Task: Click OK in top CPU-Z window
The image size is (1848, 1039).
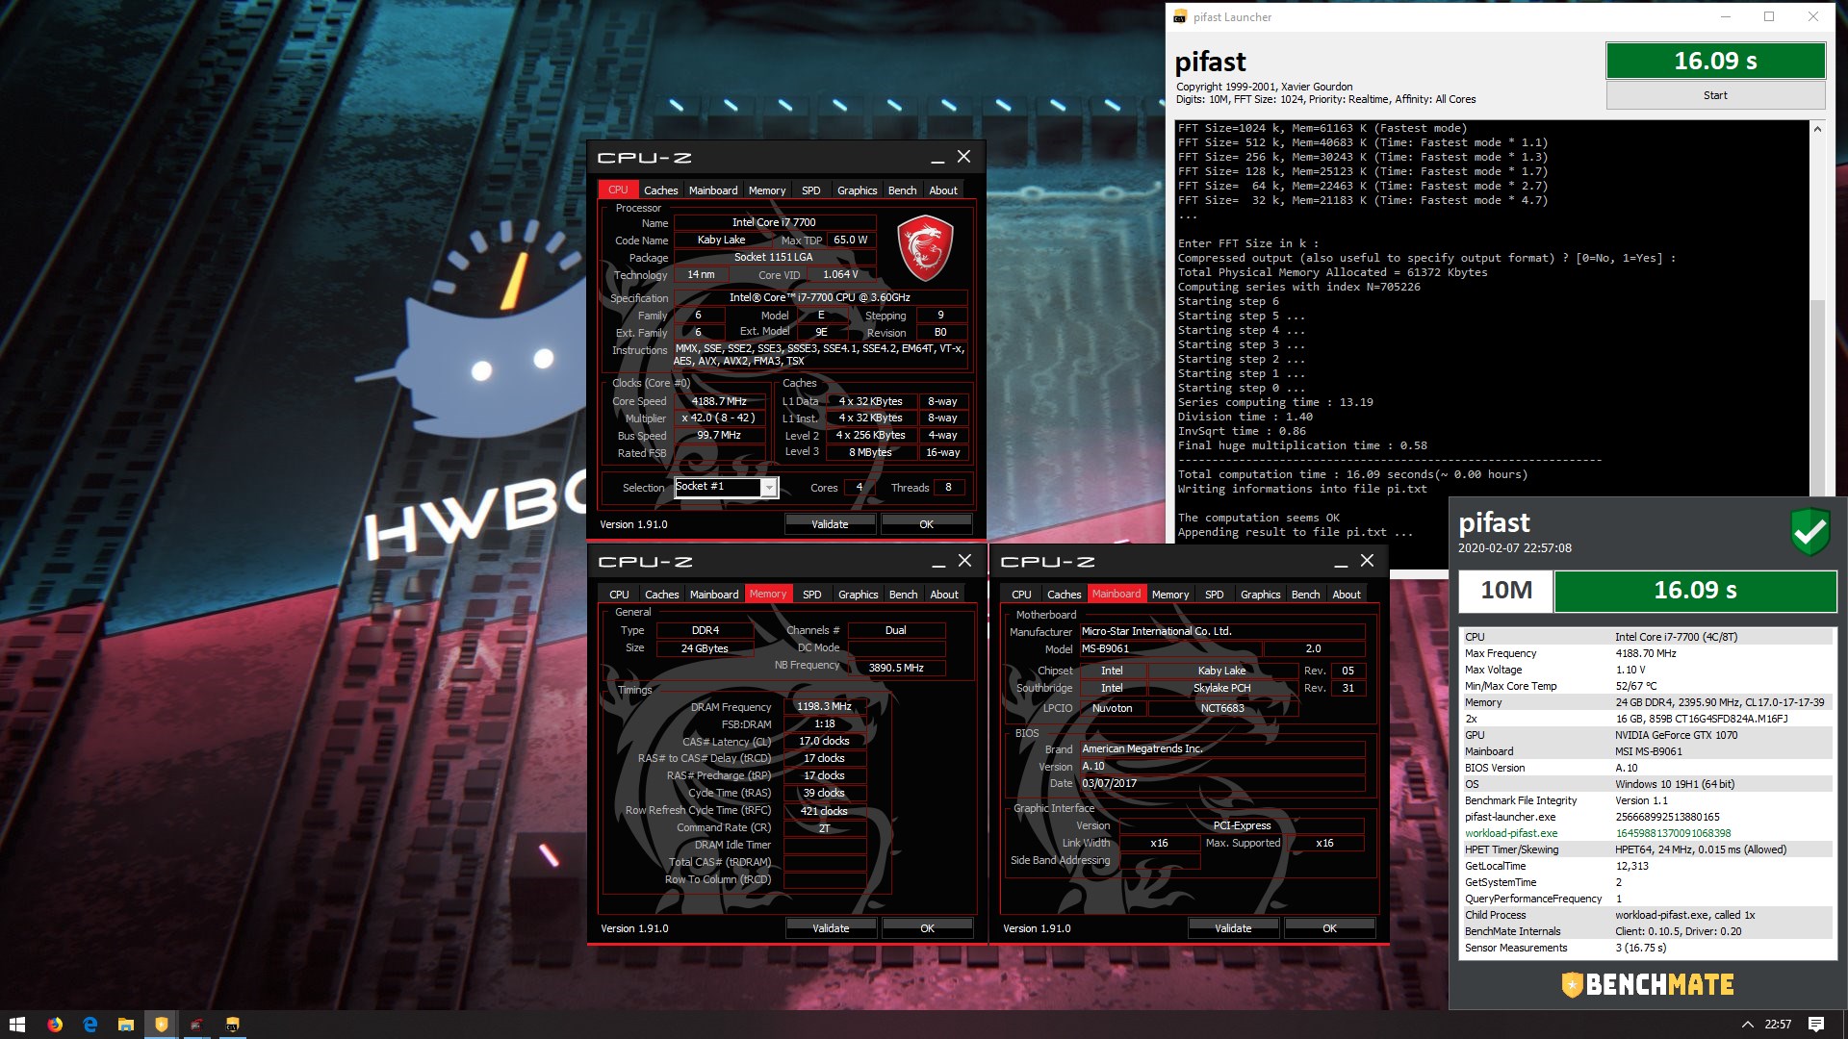Action: [x=926, y=524]
